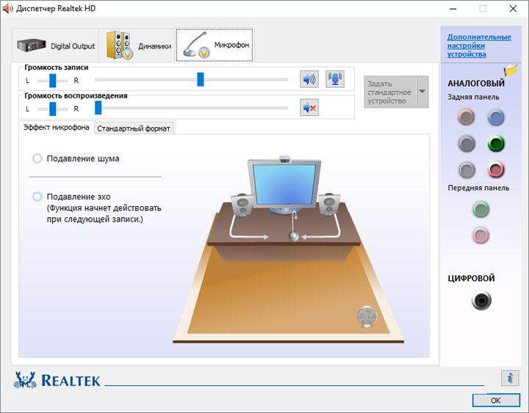529x413 pixels.
Task: Switch to the Динамики tab
Action: (x=137, y=45)
